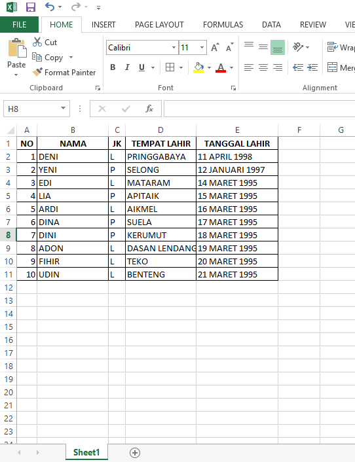Screen dimensions: 355x462
Task: Switch to the INSERT tab
Action: [103, 24]
